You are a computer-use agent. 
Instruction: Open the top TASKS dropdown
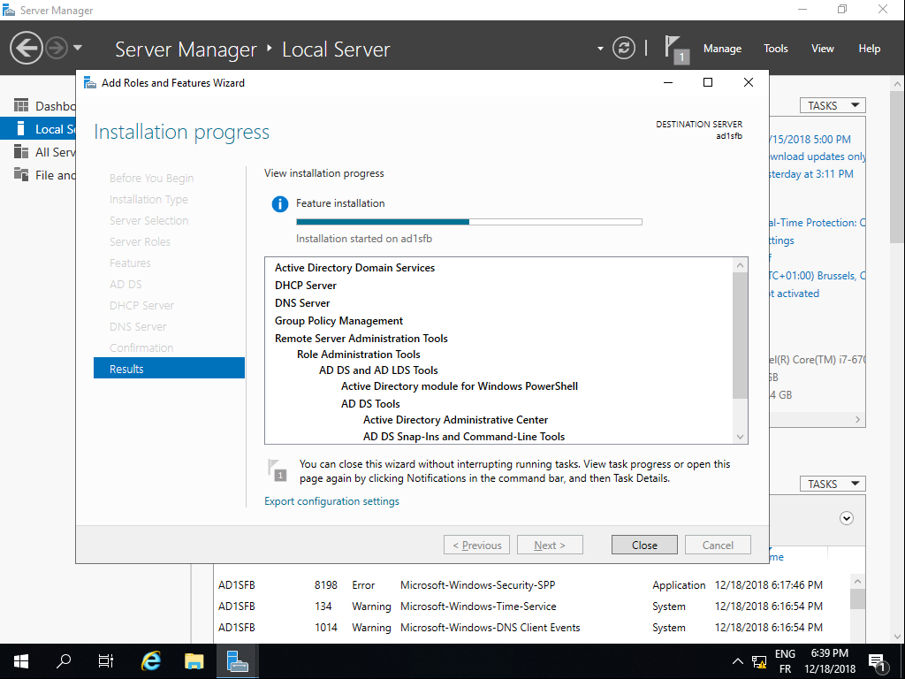(833, 105)
